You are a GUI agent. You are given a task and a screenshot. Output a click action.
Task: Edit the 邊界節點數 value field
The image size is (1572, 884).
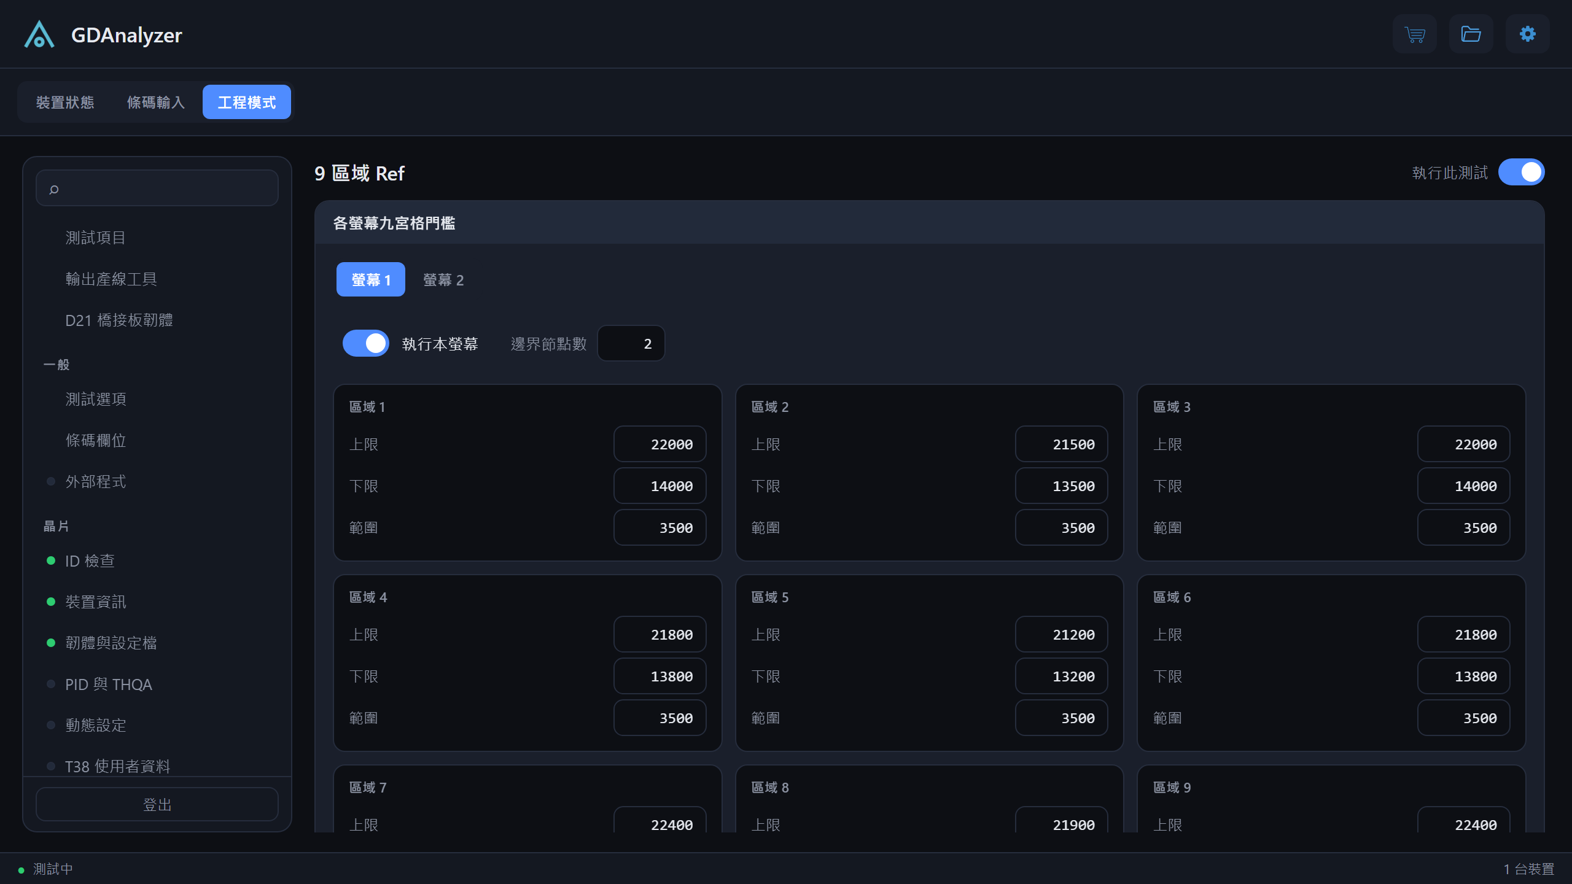(x=631, y=344)
